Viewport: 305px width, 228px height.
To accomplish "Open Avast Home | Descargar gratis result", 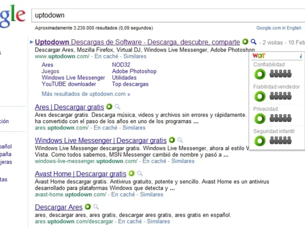I will click(x=81, y=174).
